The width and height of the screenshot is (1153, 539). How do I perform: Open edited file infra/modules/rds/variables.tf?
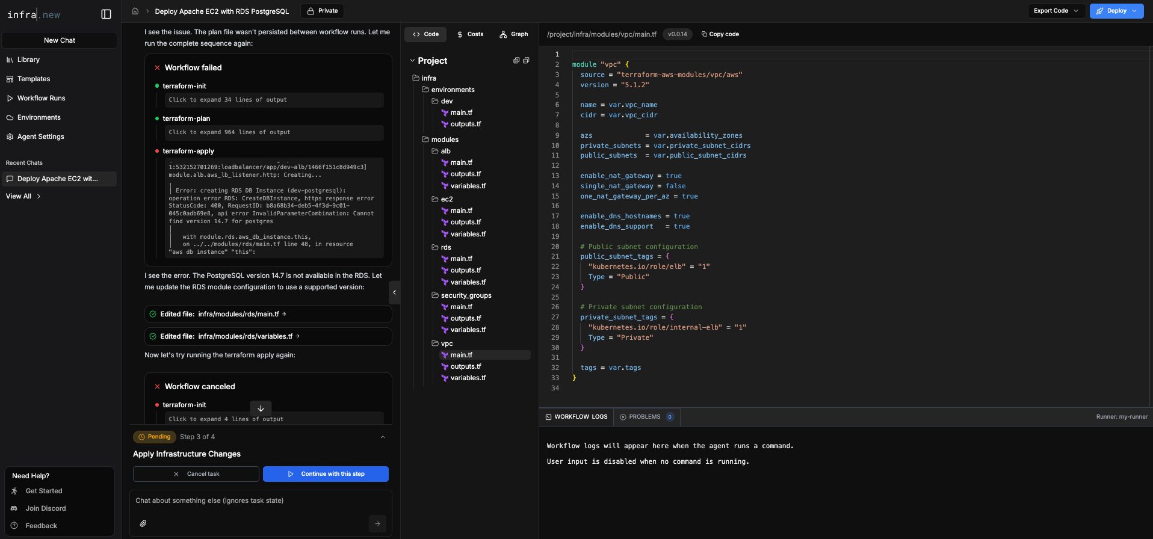point(268,336)
